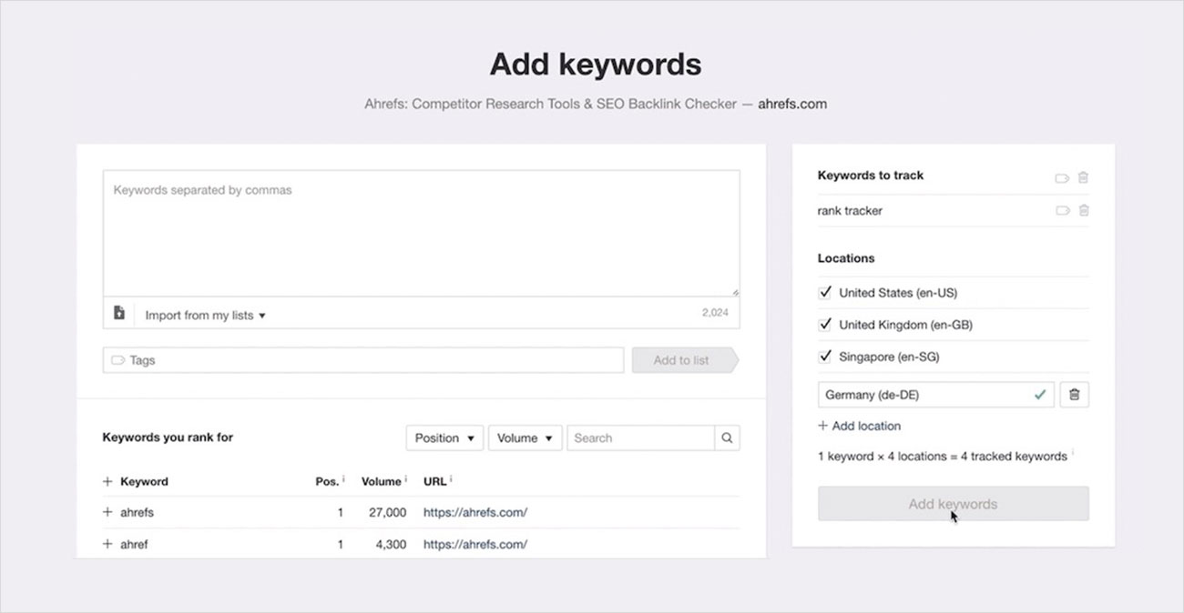This screenshot has width=1184, height=613.
Task: Click the 'Pos.' column header
Action: coord(327,482)
